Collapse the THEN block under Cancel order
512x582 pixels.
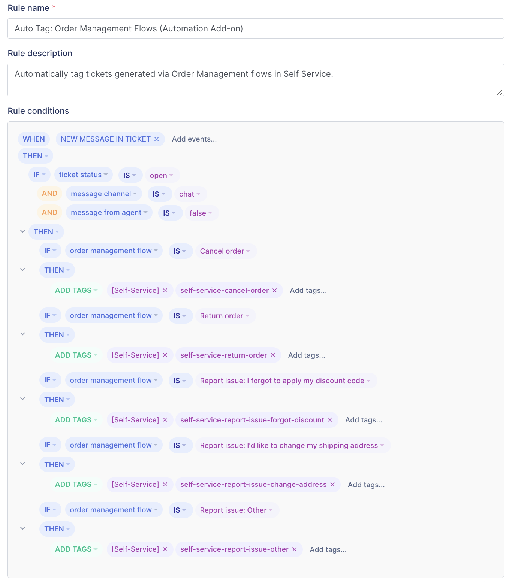pos(23,270)
